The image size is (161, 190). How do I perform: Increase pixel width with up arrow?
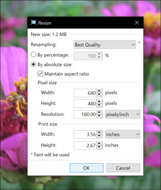point(99,91)
